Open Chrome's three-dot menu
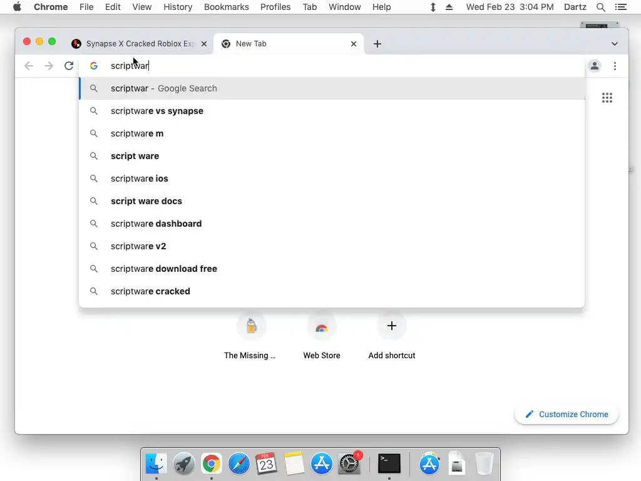 click(x=615, y=66)
